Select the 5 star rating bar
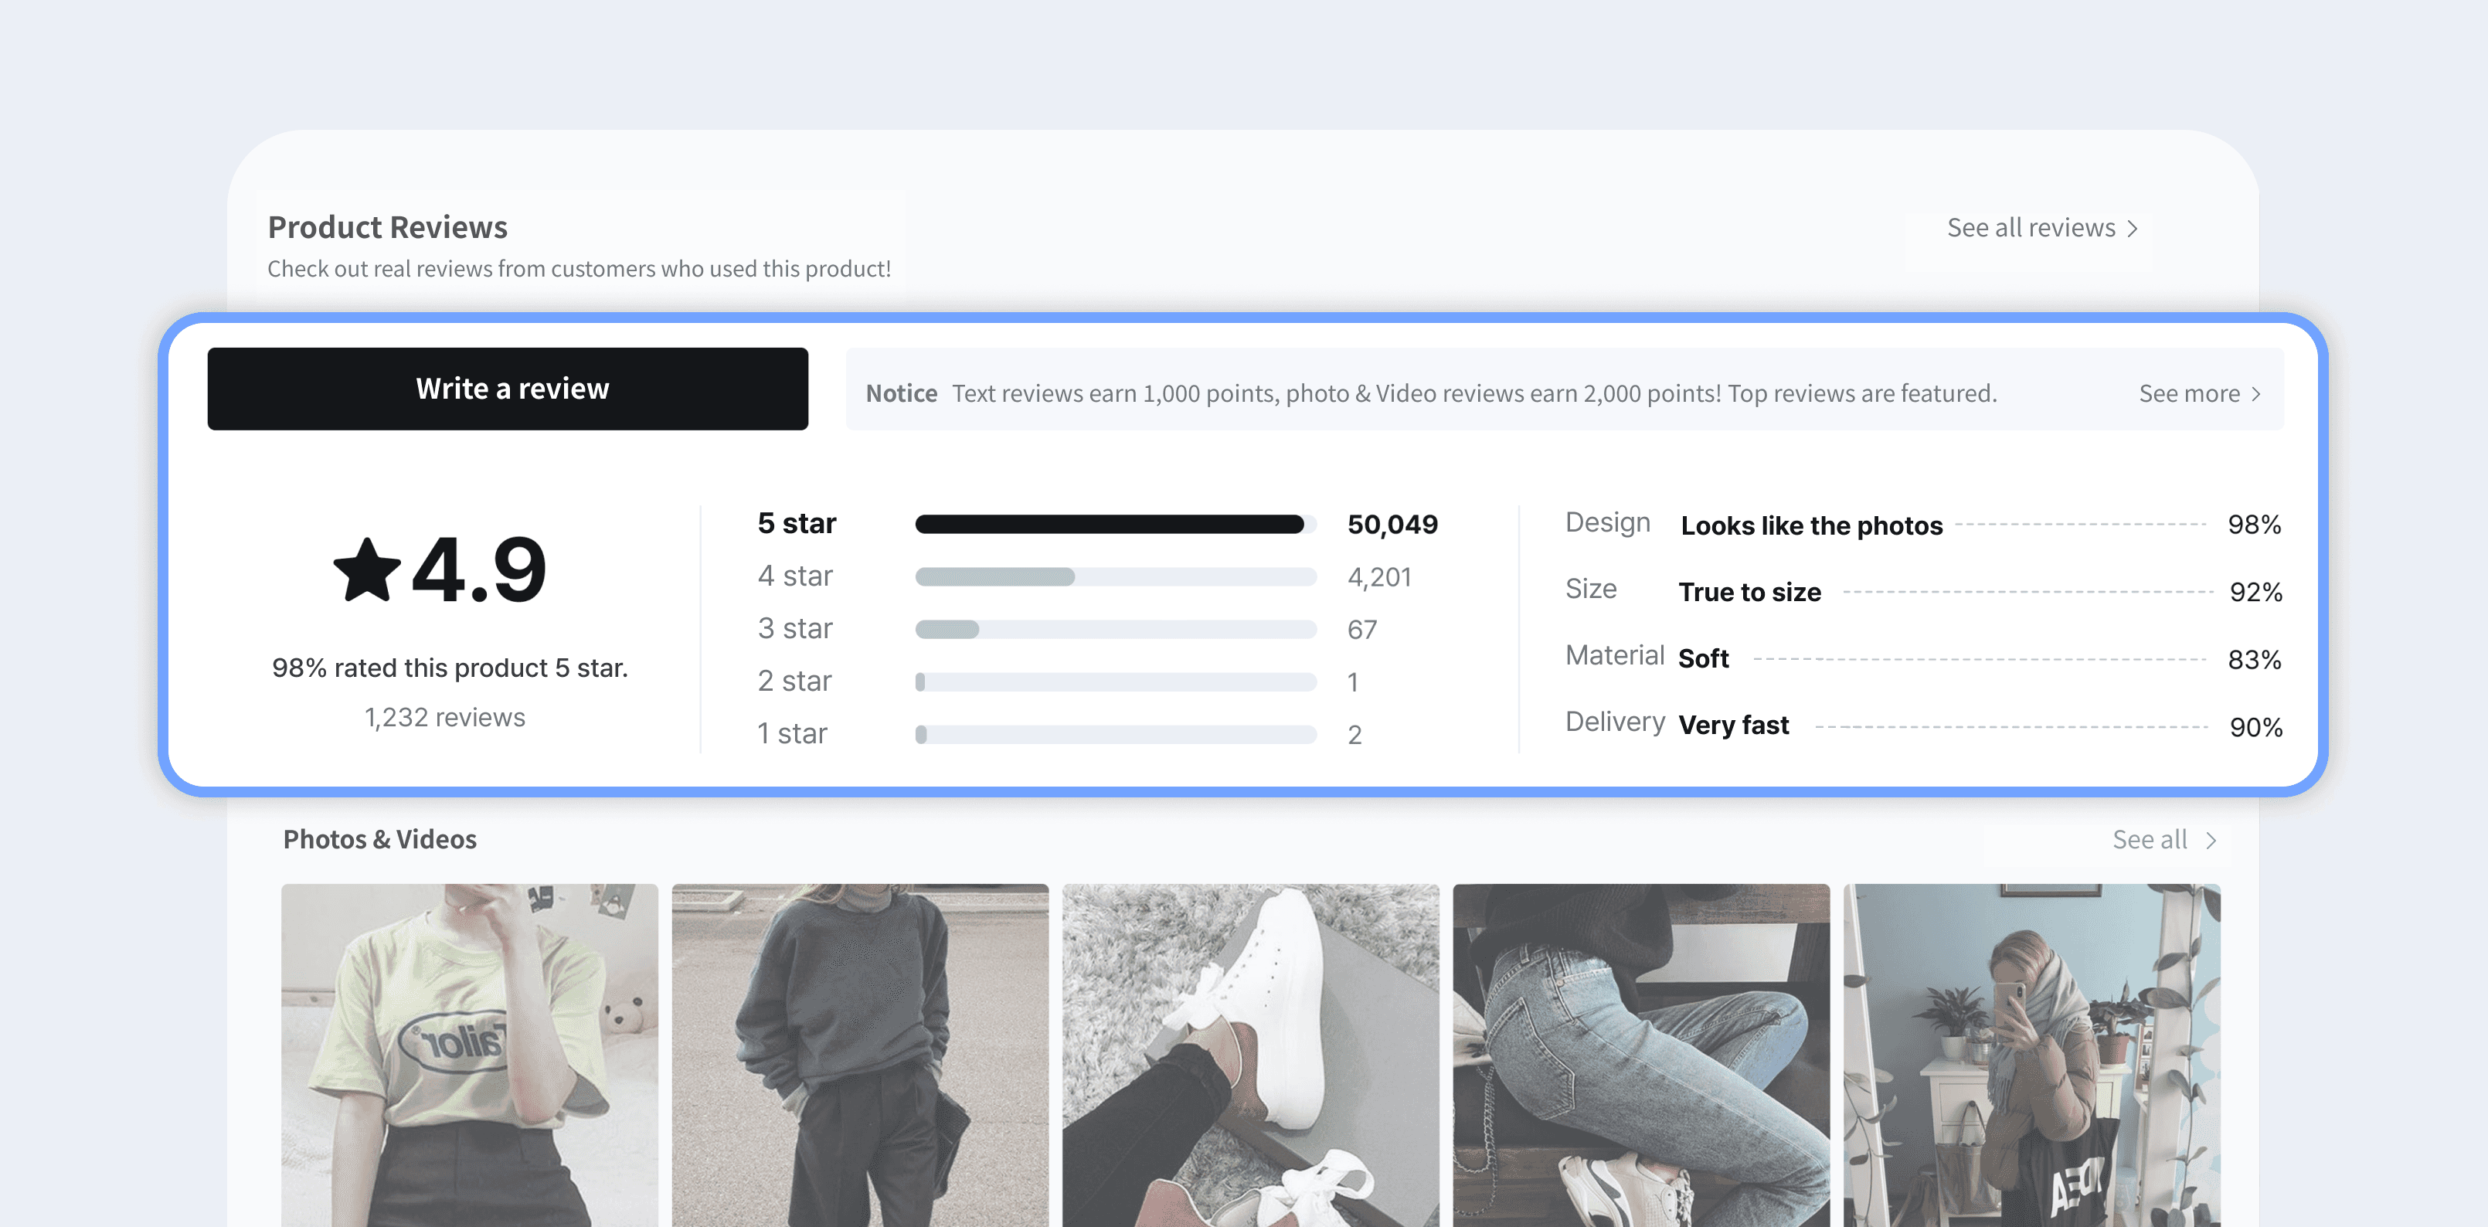 (x=1116, y=525)
